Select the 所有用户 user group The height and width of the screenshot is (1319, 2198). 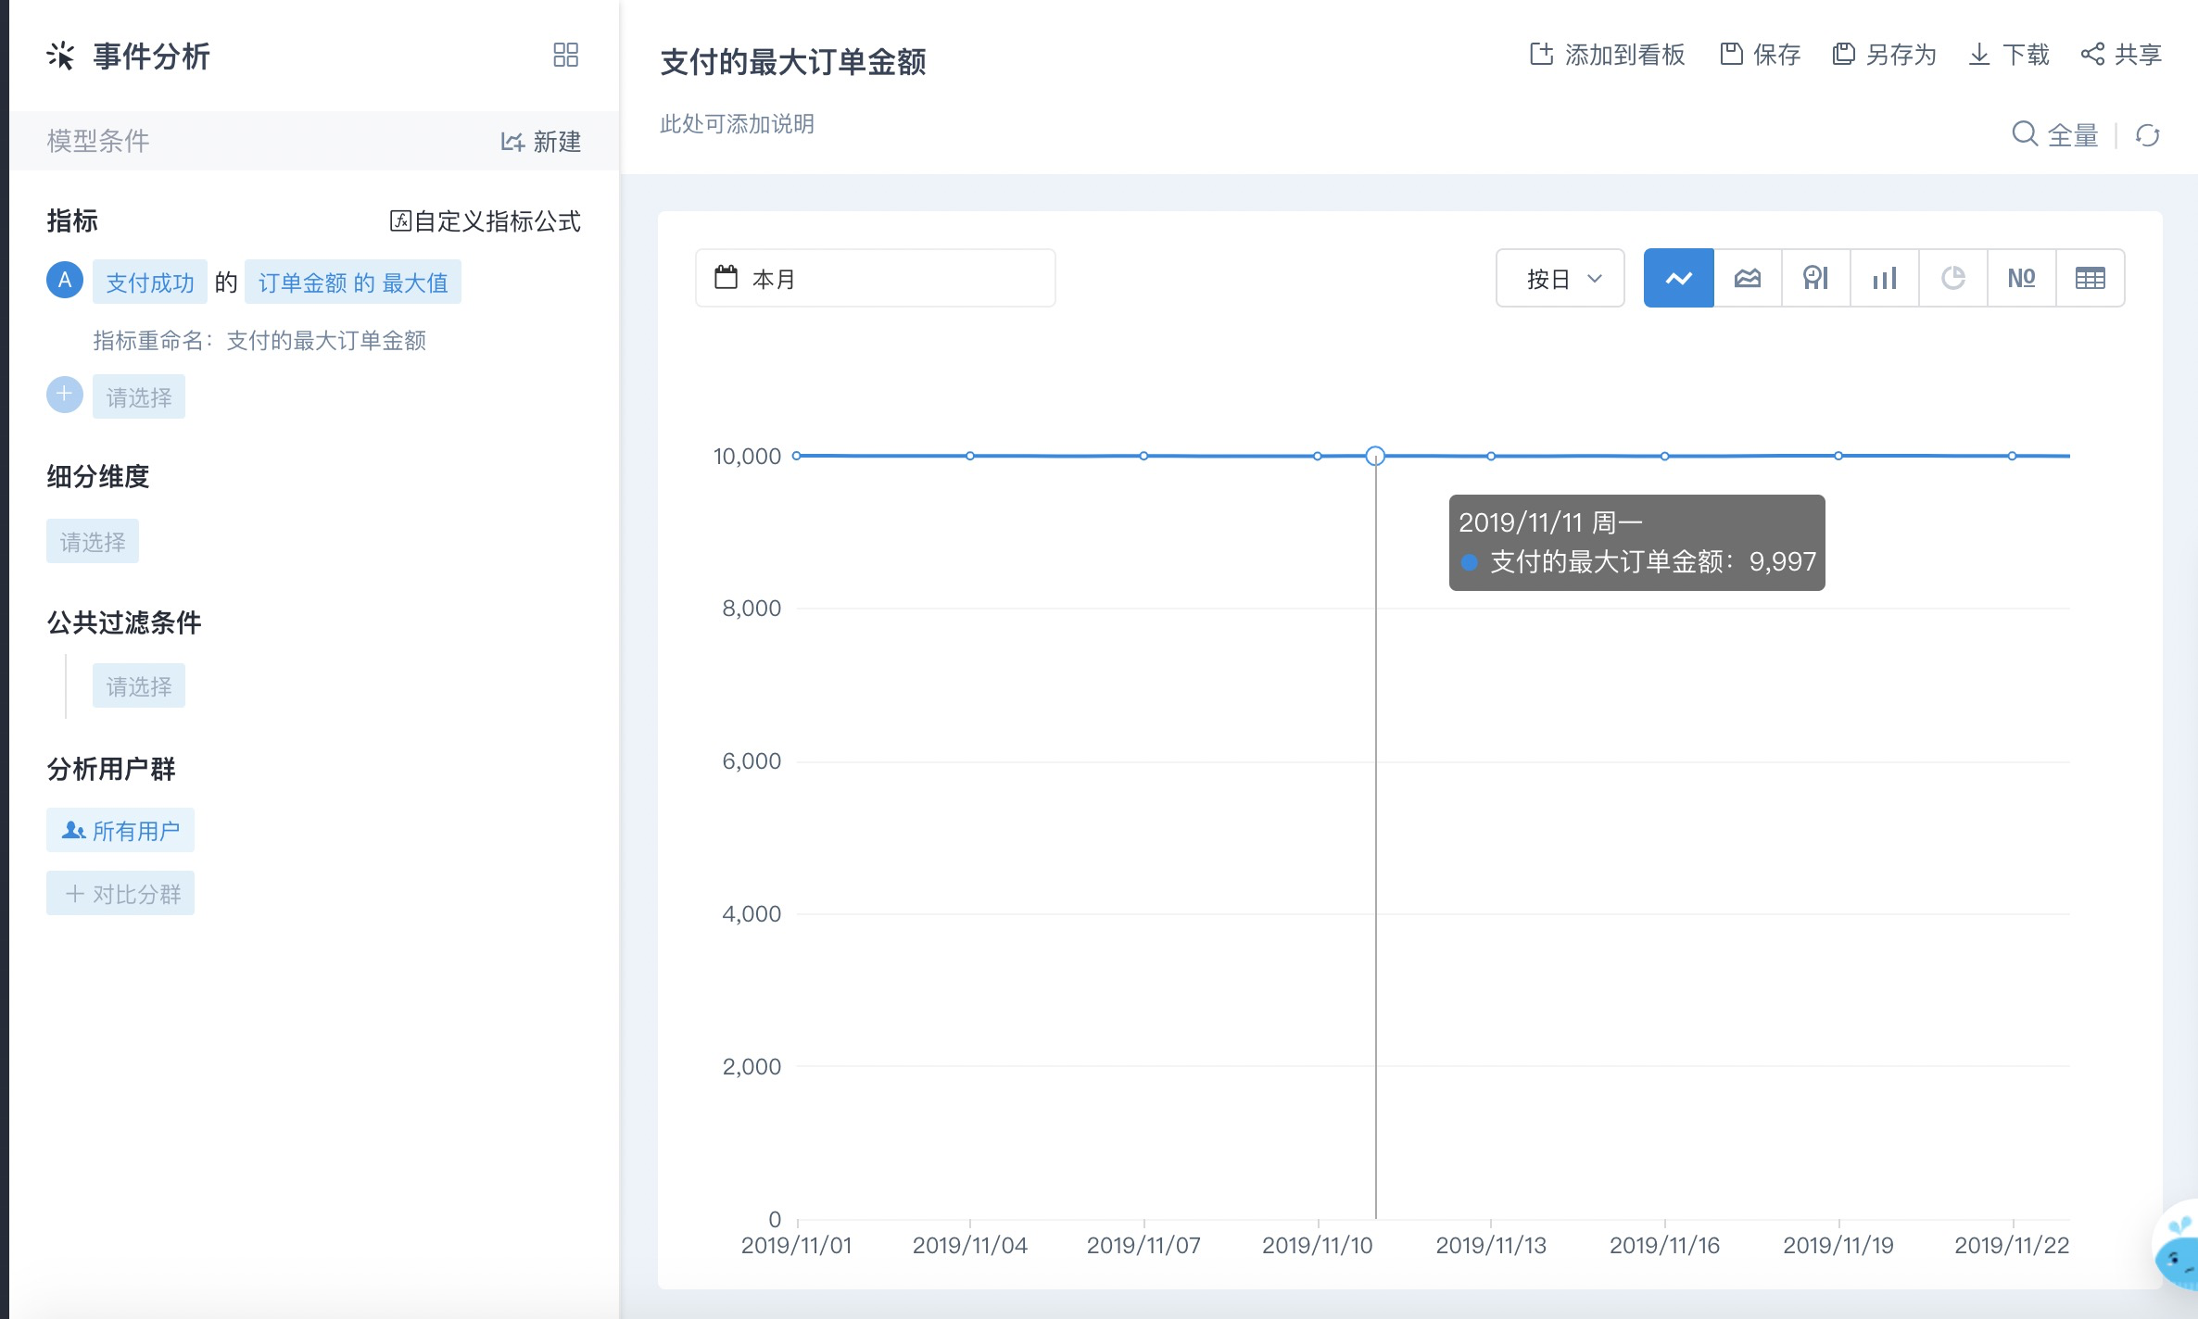120,830
